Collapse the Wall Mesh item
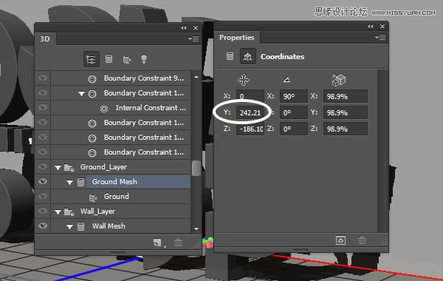 point(69,227)
